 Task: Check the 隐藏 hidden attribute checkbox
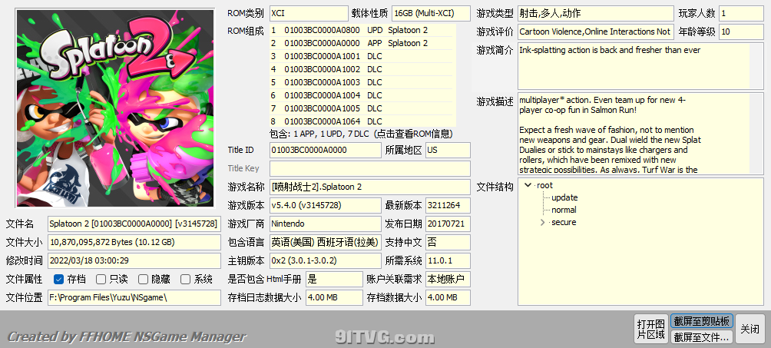click(x=143, y=280)
